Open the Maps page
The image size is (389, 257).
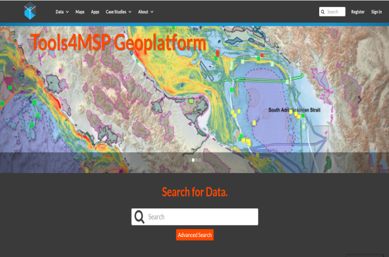click(x=80, y=11)
